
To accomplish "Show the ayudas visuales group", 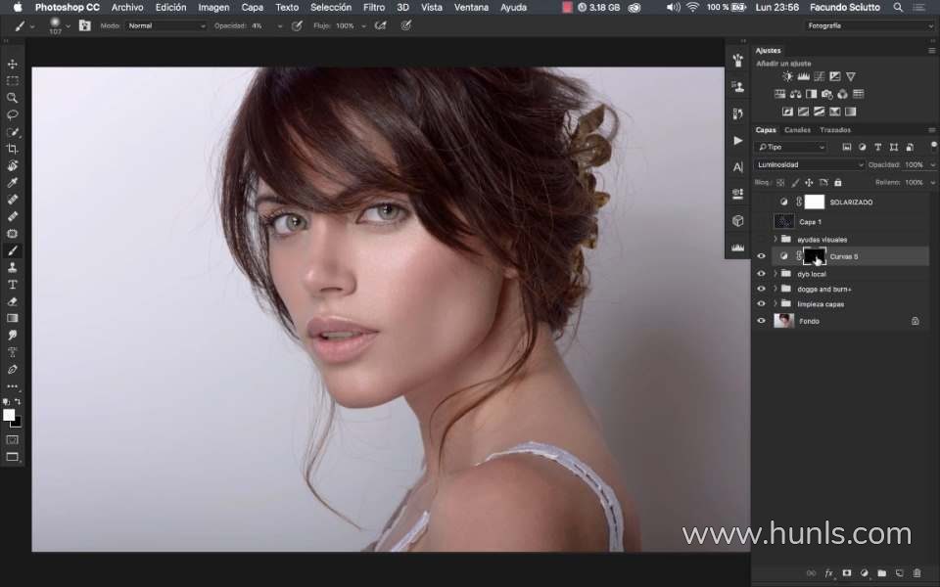I will point(761,239).
